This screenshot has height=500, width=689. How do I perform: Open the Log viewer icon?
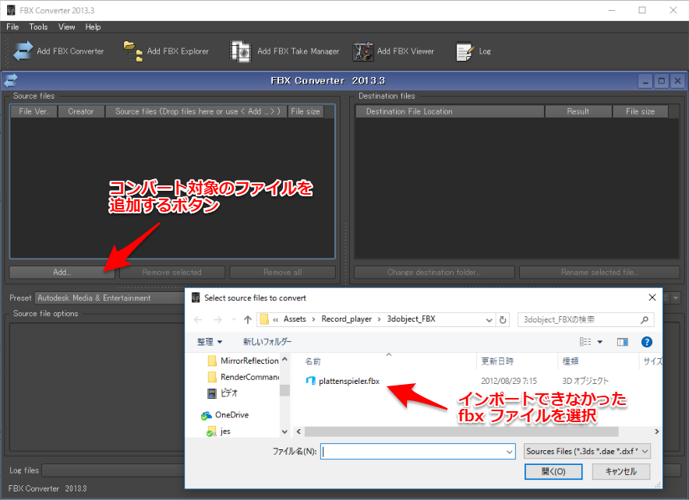465,51
